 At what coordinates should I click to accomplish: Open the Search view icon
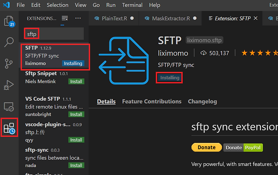9,42
